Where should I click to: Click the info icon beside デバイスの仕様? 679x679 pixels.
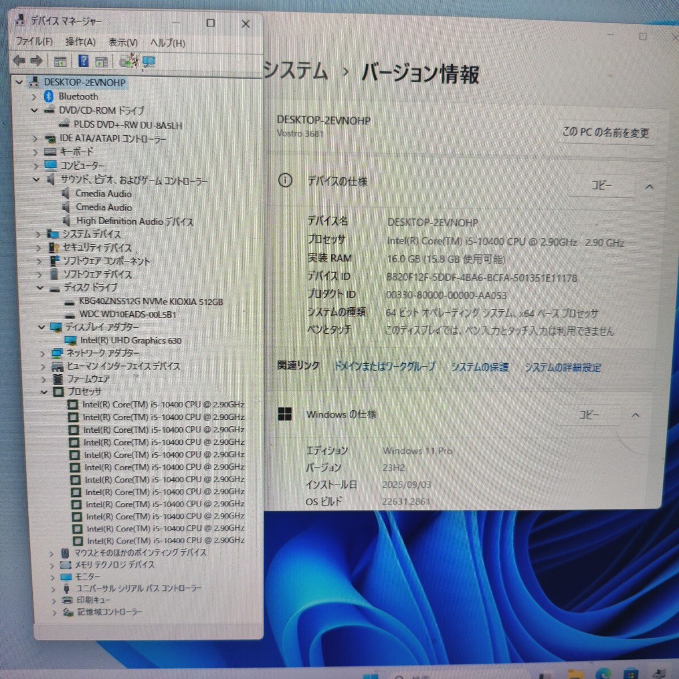(x=285, y=181)
